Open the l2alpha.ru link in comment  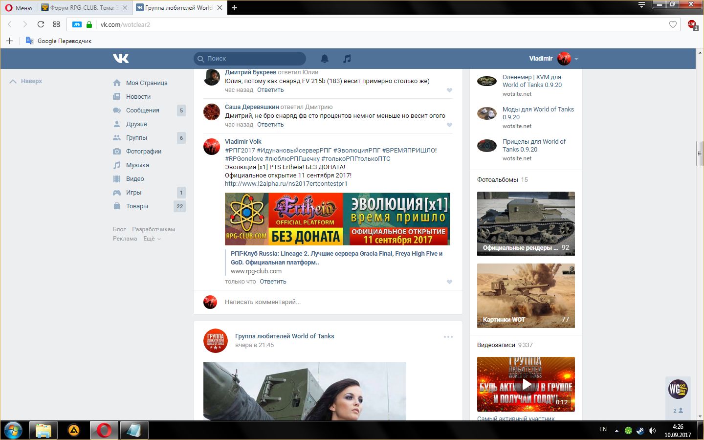(286, 184)
